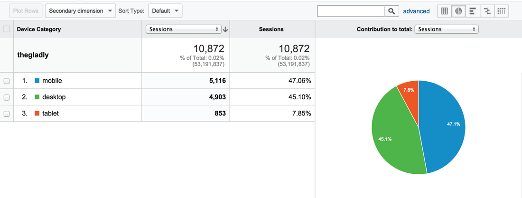This screenshot has height=198, width=522.
Task: Focus the table search input field
Action: click(351, 11)
